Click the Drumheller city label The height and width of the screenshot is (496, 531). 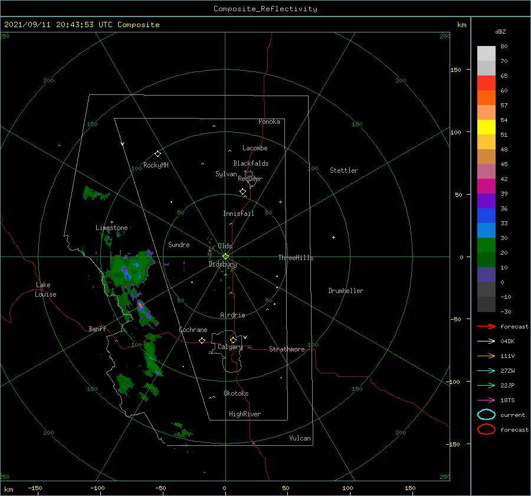346,291
